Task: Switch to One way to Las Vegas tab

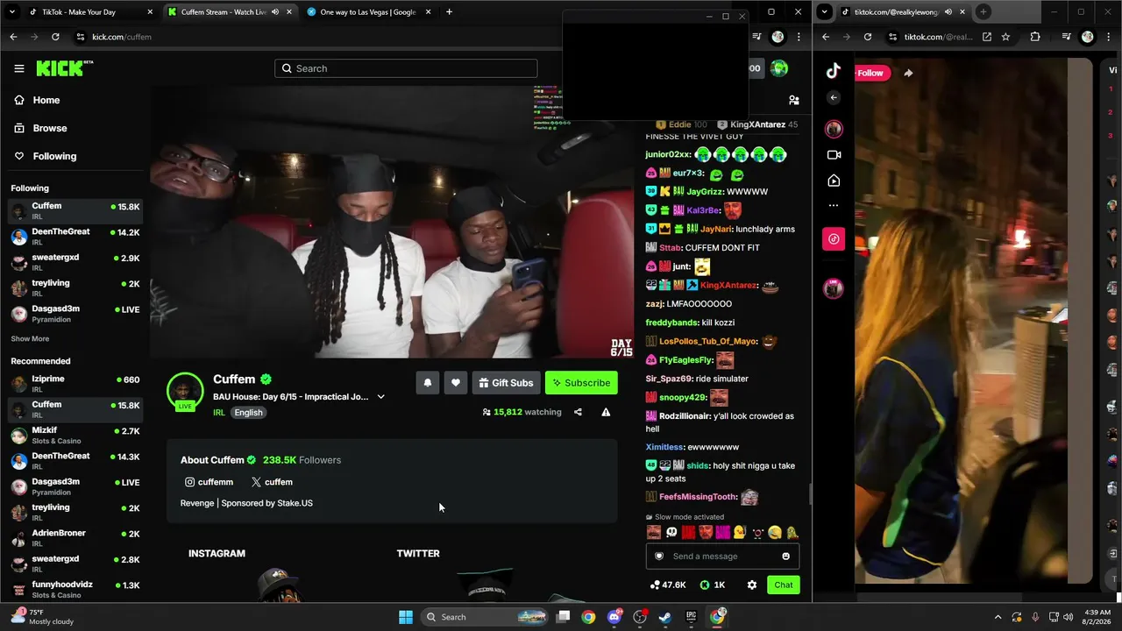Action: 367,12
